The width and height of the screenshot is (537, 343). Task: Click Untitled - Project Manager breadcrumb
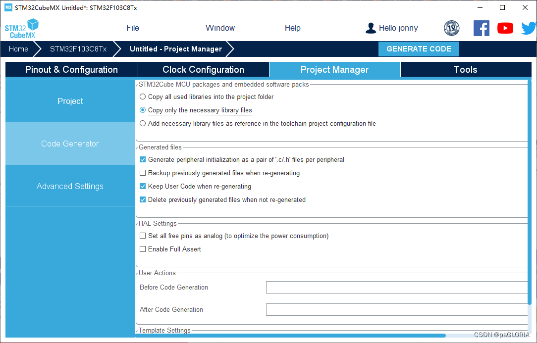(x=176, y=49)
